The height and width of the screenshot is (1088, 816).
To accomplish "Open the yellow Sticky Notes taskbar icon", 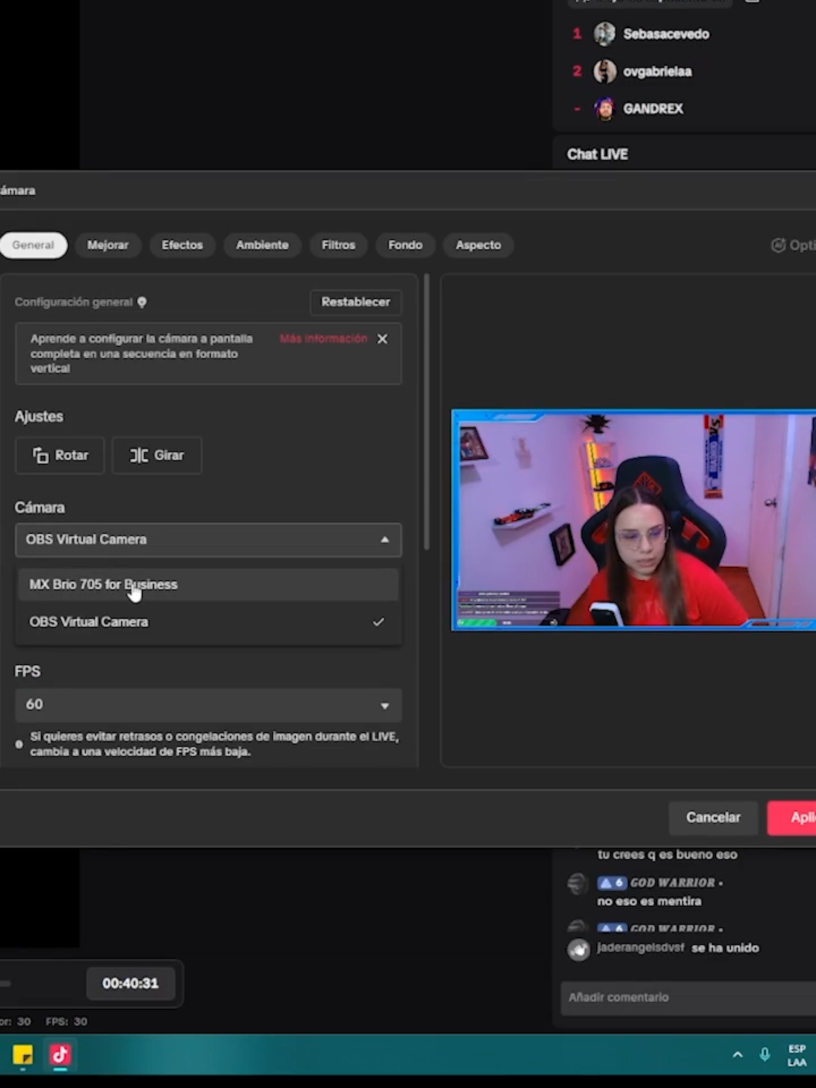I will 23,1056.
